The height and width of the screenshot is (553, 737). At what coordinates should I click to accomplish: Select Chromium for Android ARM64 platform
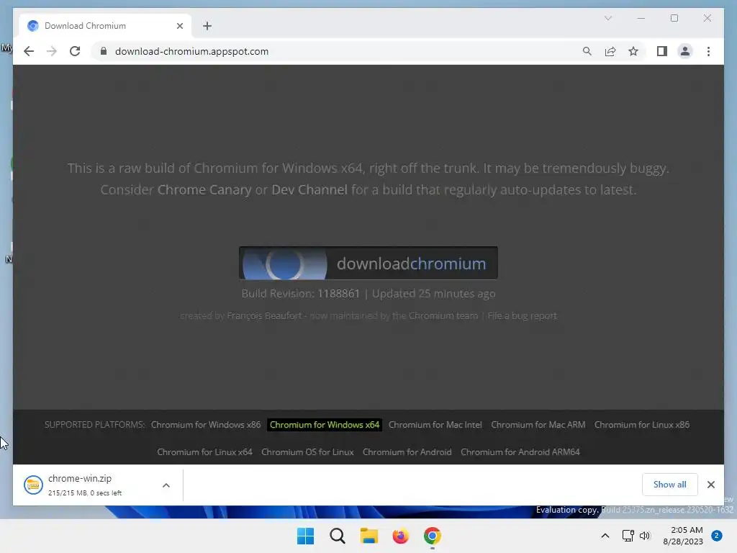click(x=520, y=452)
